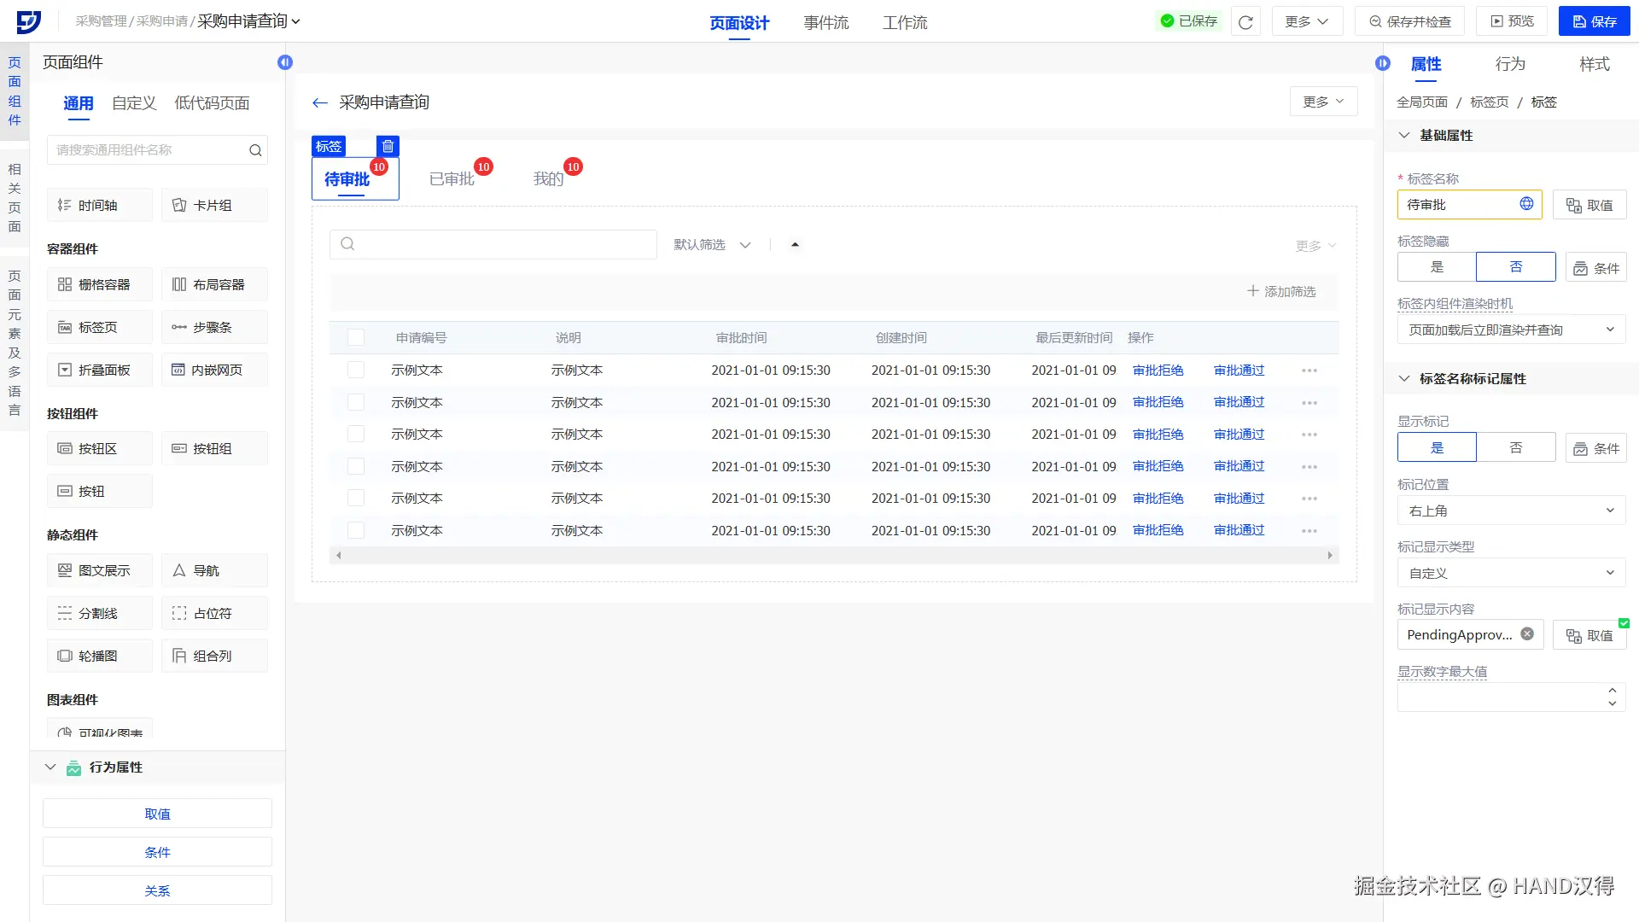The image size is (1639, 922).
Task: Click the delete trash icon above tab
Action: click(388, 146)
